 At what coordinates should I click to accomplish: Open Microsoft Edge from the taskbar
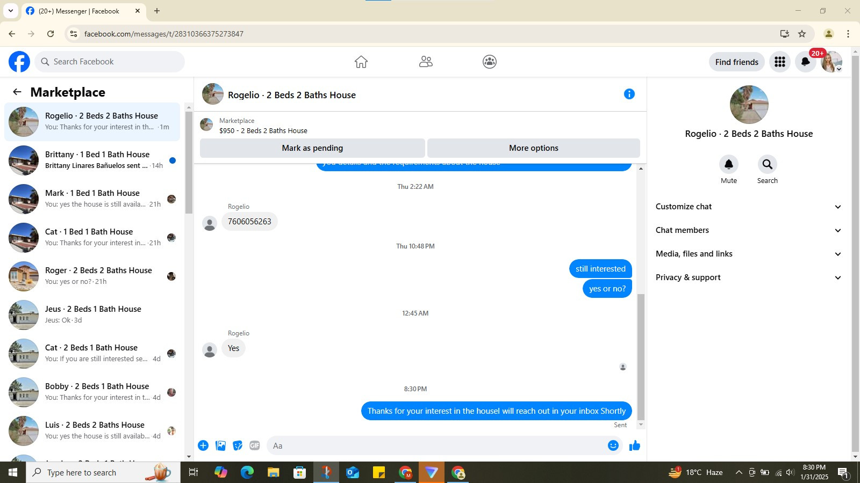pyautogui.click(x=247, y=472)
